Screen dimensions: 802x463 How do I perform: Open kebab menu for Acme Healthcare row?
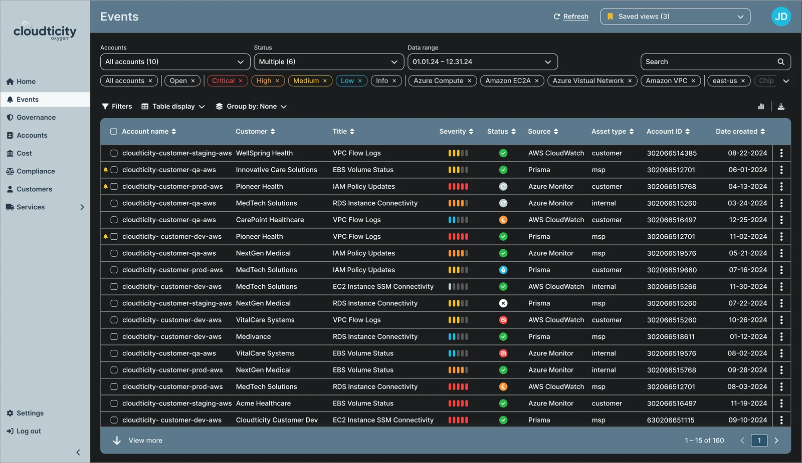[781, 403]
